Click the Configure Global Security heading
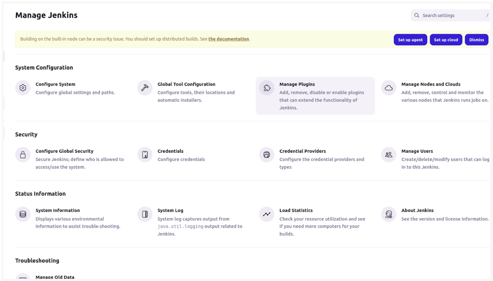The height and width of the screenshot is (281, 493). (64, 151)
